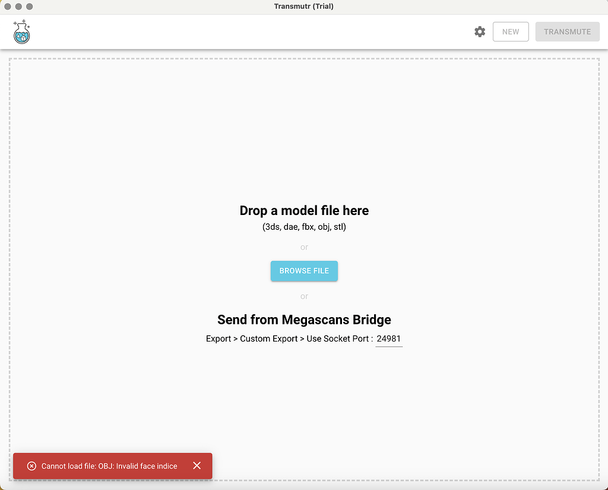Click the green zoom button in the title bar
608x490 pixels.
29,7
